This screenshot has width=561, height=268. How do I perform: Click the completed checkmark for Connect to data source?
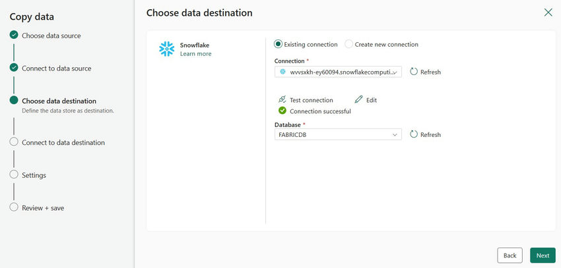14,68
